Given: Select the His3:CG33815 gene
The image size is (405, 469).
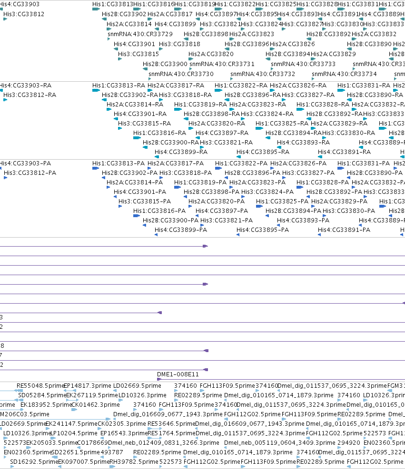Looking at the screenshot, I should point(138,54).
